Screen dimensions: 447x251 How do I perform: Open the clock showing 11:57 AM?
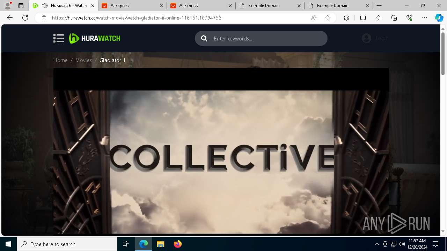[418, 244]
